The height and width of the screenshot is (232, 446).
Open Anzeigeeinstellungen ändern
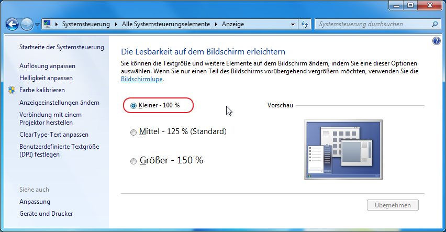(x=60, y=103)
